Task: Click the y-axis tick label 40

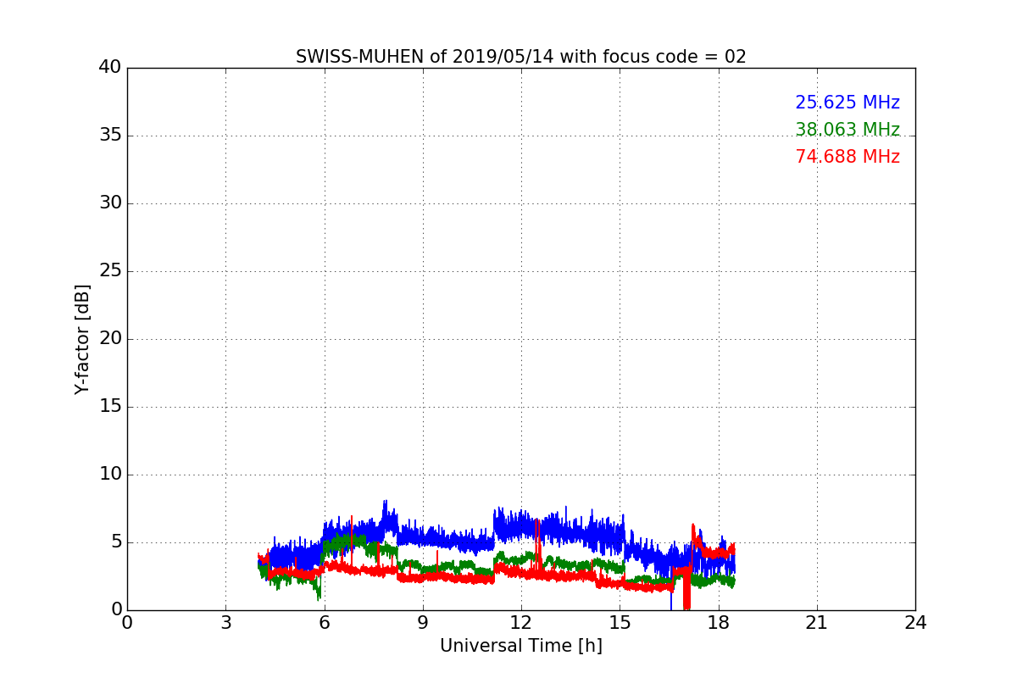Action: click(109, 68)
